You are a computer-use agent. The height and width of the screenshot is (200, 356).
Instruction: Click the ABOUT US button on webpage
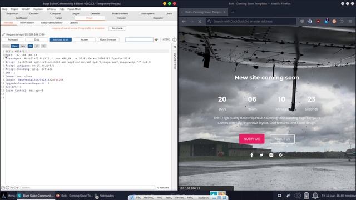(282, 139)
